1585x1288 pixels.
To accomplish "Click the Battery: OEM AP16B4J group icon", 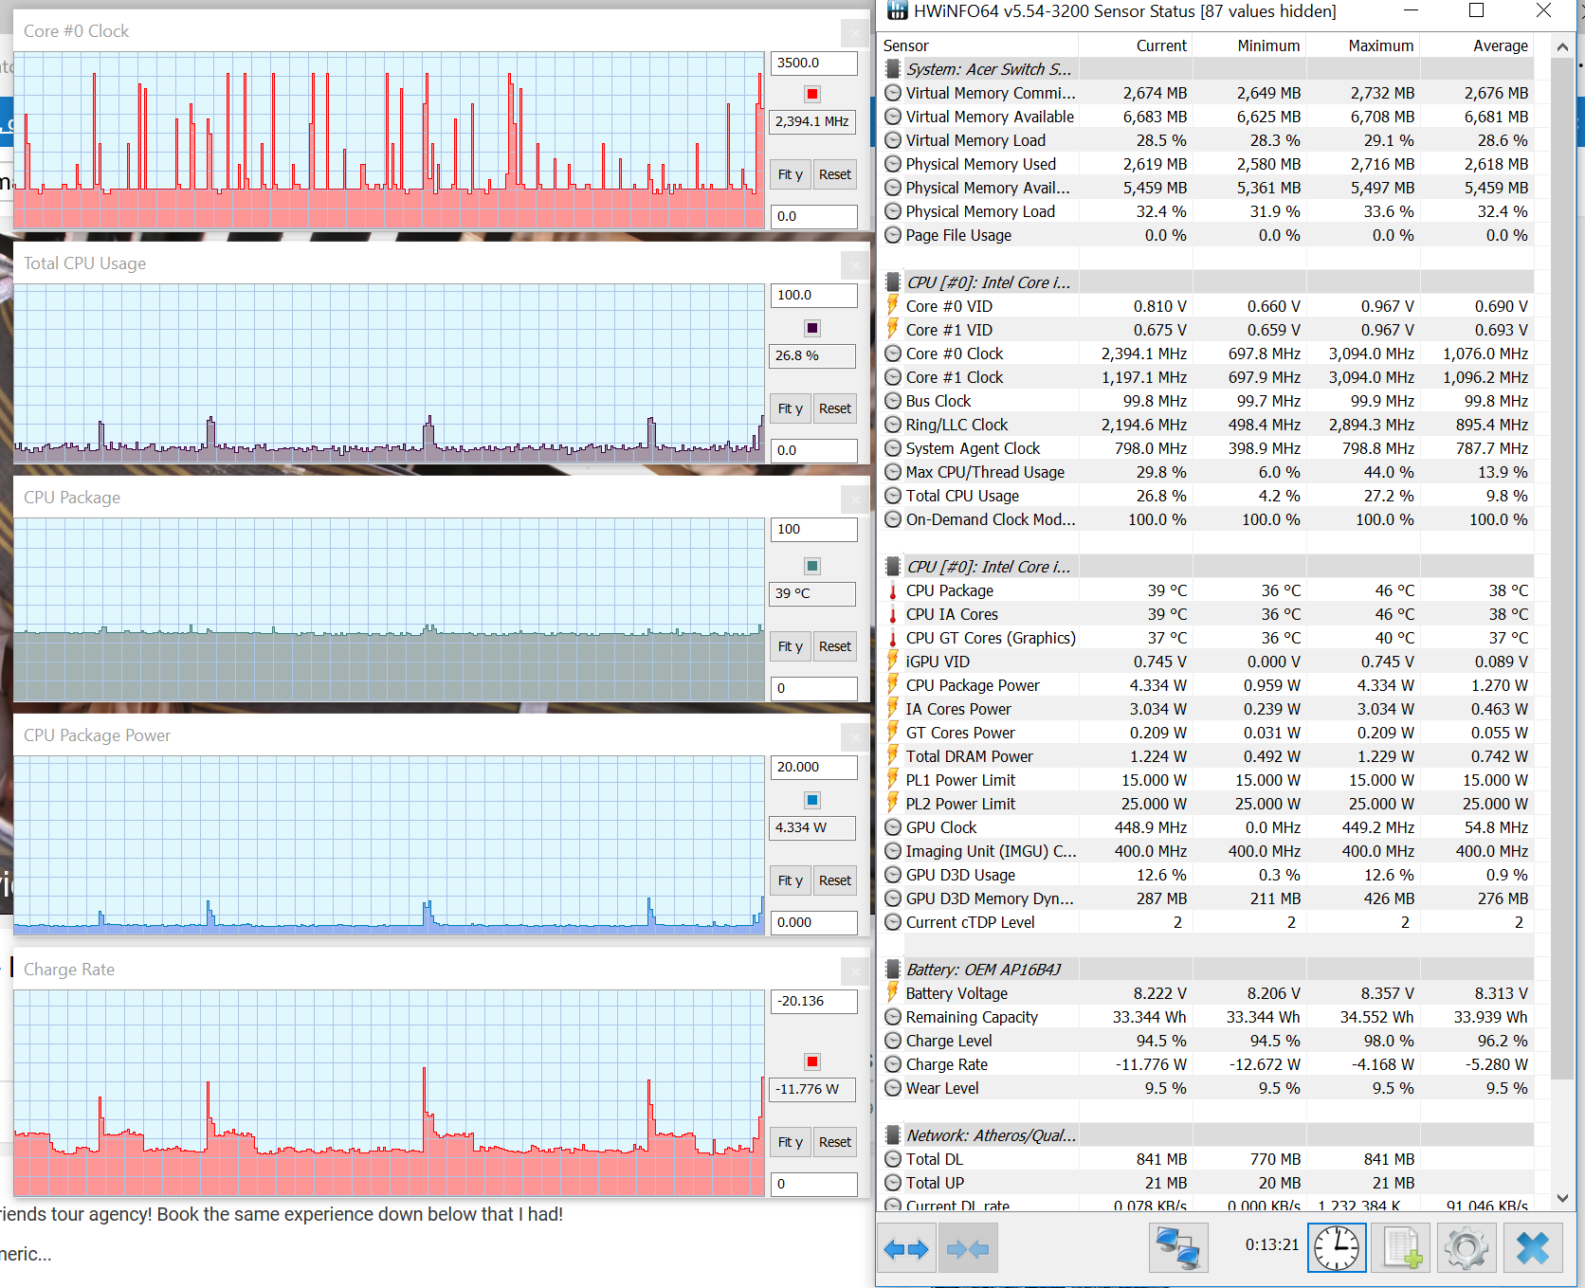I will (893, 970).
